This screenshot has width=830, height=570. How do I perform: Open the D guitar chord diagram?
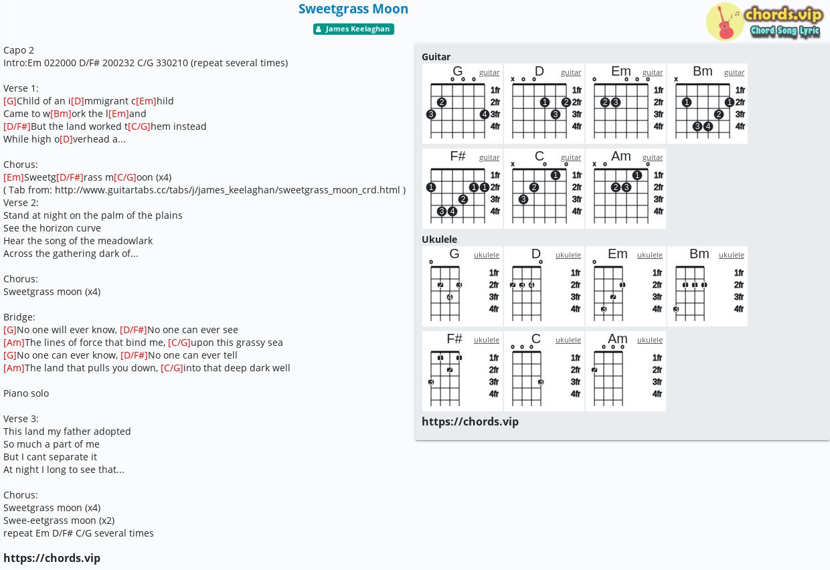[x=544, y=104]
